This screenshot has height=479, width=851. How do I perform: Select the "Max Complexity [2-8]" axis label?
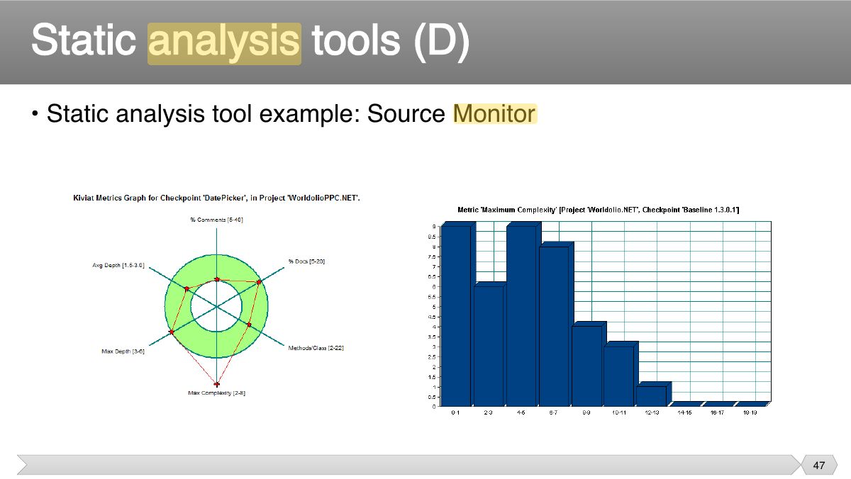(217, 393)
